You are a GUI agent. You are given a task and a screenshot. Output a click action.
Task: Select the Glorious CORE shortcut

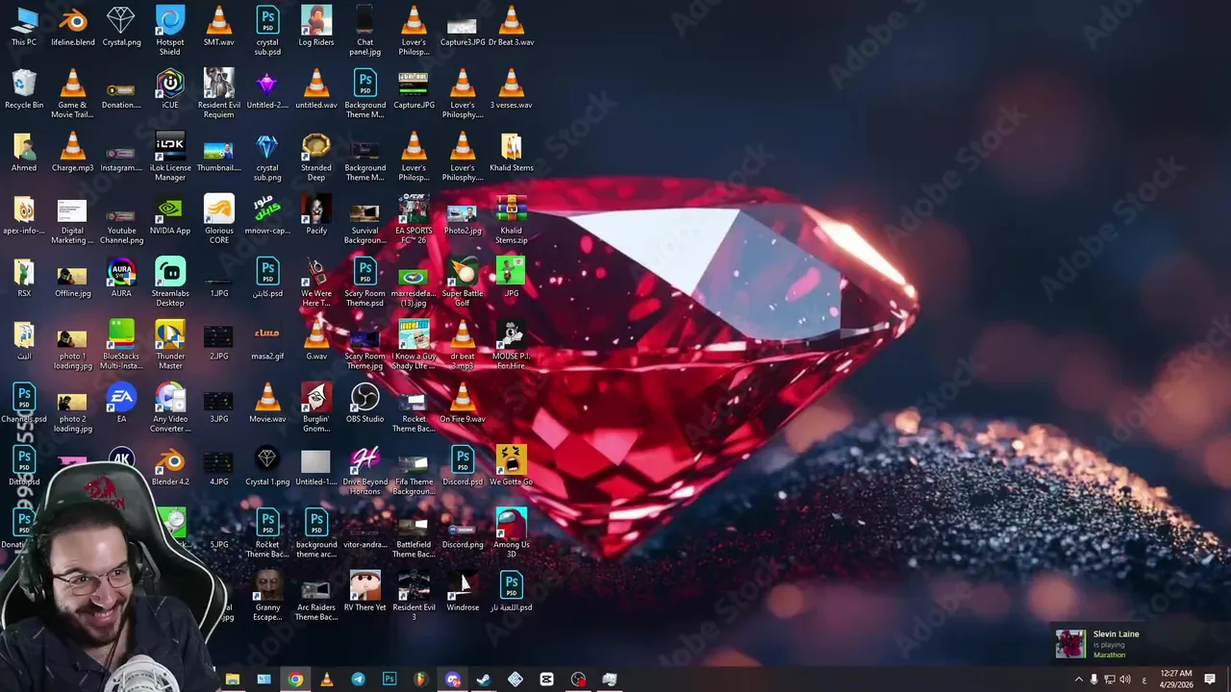pyautogui.click(x=219, y=219)
